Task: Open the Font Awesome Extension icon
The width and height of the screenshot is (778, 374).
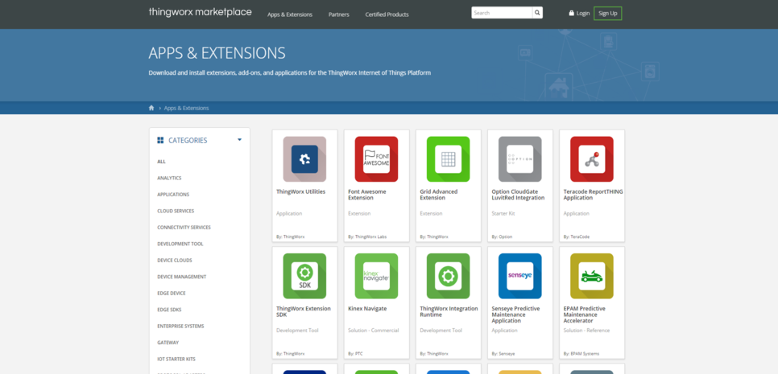Action: pos(376,159)
